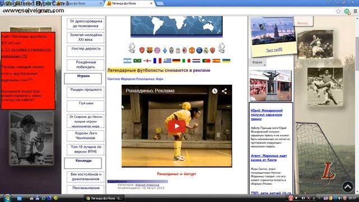Open the Агент: Жоржиньо news link

[x=269, y=158]
